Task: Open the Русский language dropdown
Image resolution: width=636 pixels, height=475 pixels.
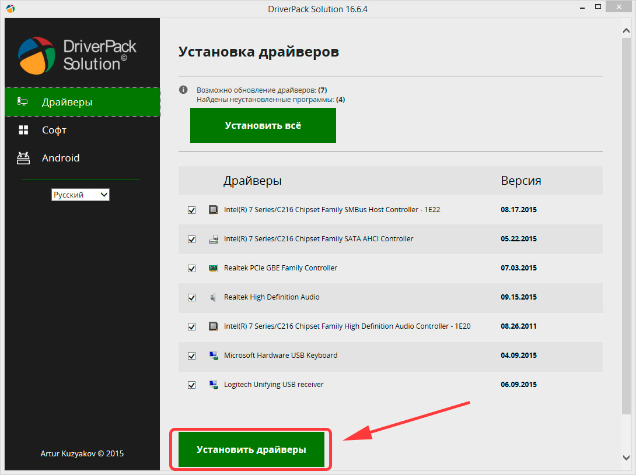Action: coord(81,195)
